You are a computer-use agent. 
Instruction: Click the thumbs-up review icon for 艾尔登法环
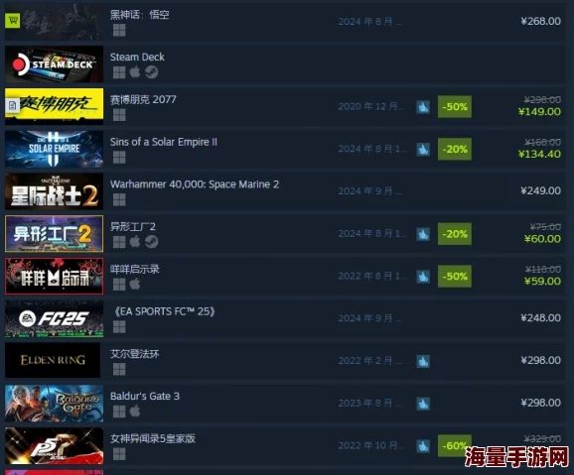point(423,361)
